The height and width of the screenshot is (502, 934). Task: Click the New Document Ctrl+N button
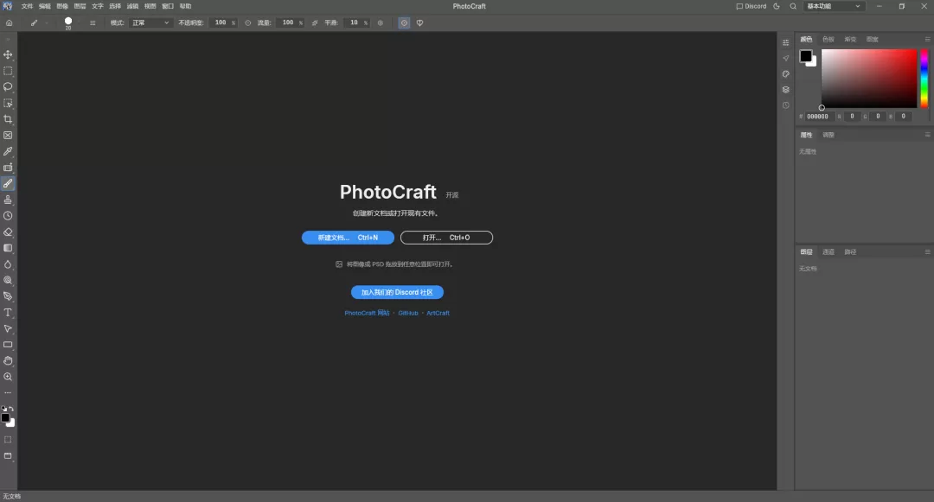tap(348, 238)
